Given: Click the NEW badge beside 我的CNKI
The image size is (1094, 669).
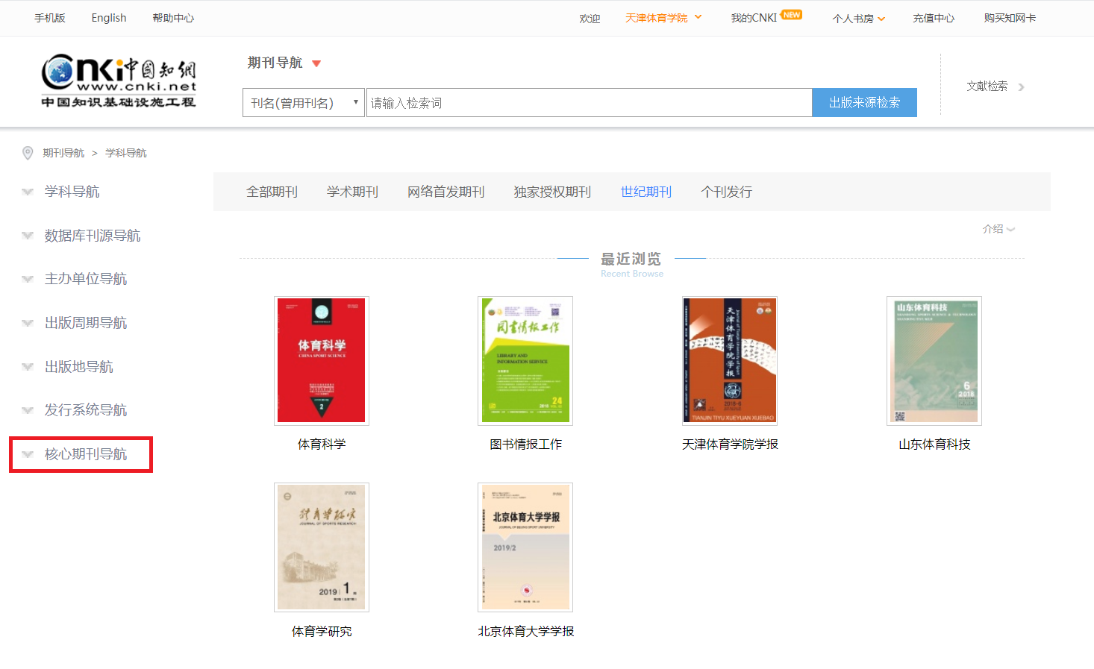Looking at the screenshot, I should (x=792, y=14).
